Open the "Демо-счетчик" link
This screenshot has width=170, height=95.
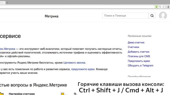point(136,42)
